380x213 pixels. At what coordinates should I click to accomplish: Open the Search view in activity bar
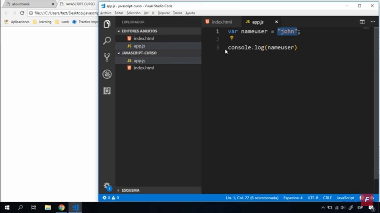107,41
